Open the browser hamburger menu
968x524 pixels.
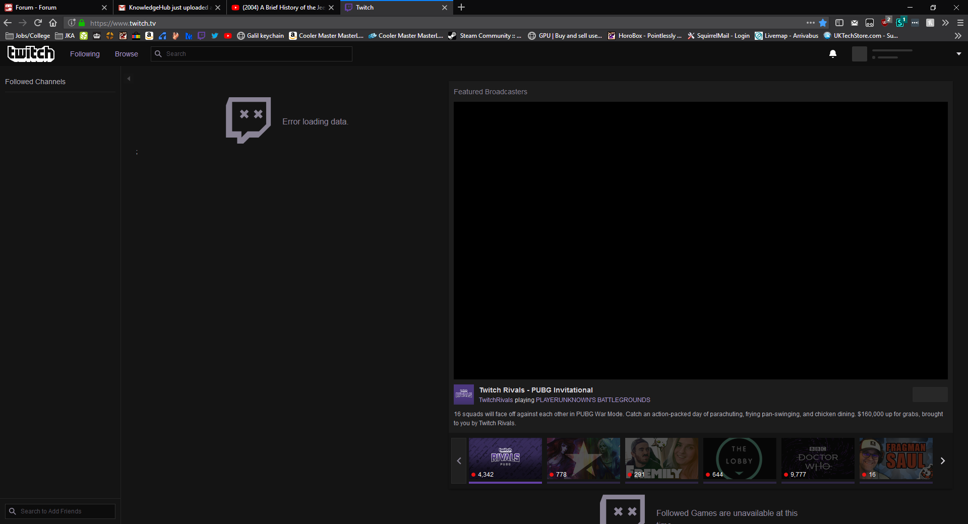click(960, 23)
